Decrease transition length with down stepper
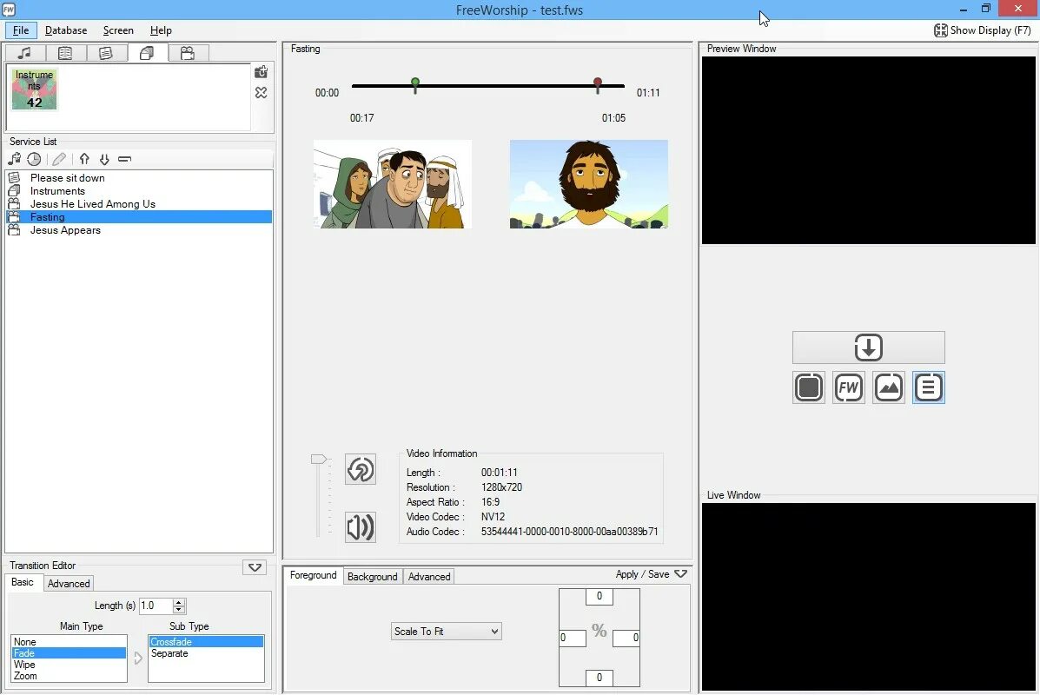Screen dimensions: 1040x695 pyautogui.click(x=178, y=610)
